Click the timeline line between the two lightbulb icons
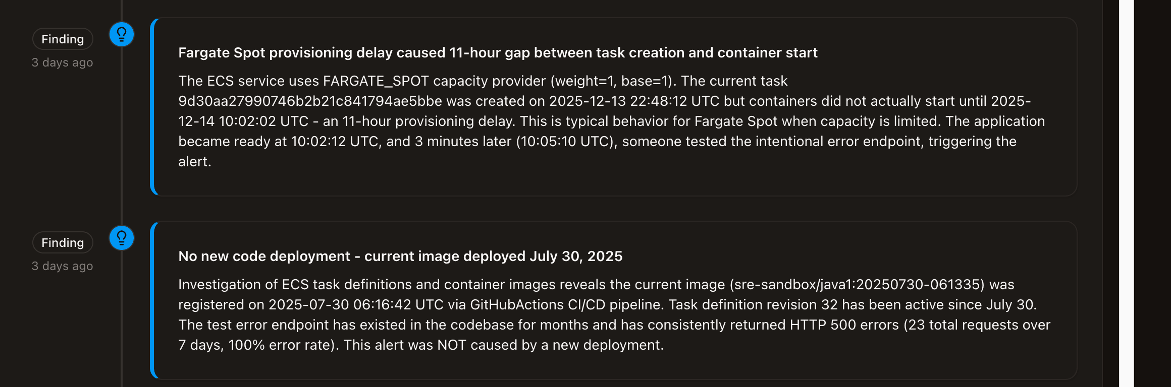Image resolution: width=1171 pixels, height=387 pixels. 122,136
